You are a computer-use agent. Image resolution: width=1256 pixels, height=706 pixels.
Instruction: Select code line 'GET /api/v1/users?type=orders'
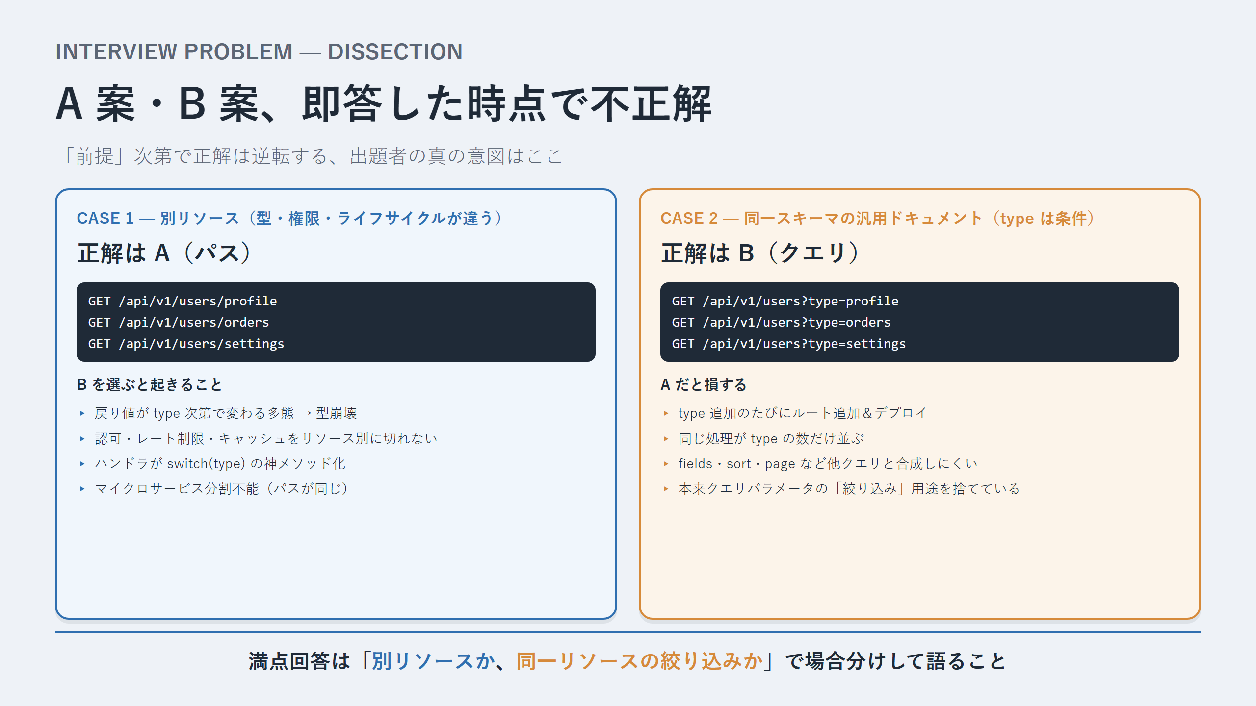[x=781, y=322]
